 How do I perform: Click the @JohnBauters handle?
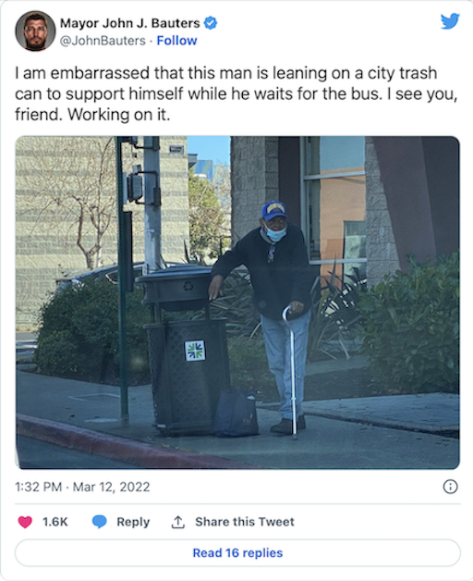pos(103,41)
